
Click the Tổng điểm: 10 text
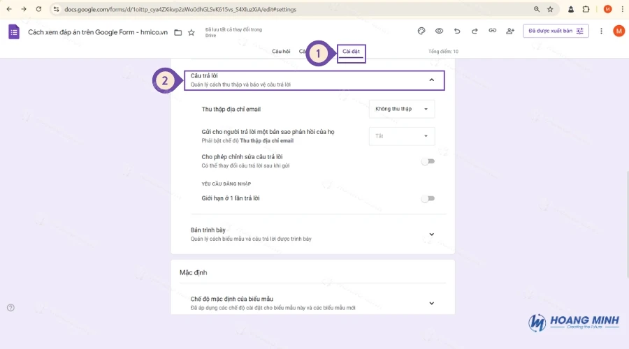(443, 51)
